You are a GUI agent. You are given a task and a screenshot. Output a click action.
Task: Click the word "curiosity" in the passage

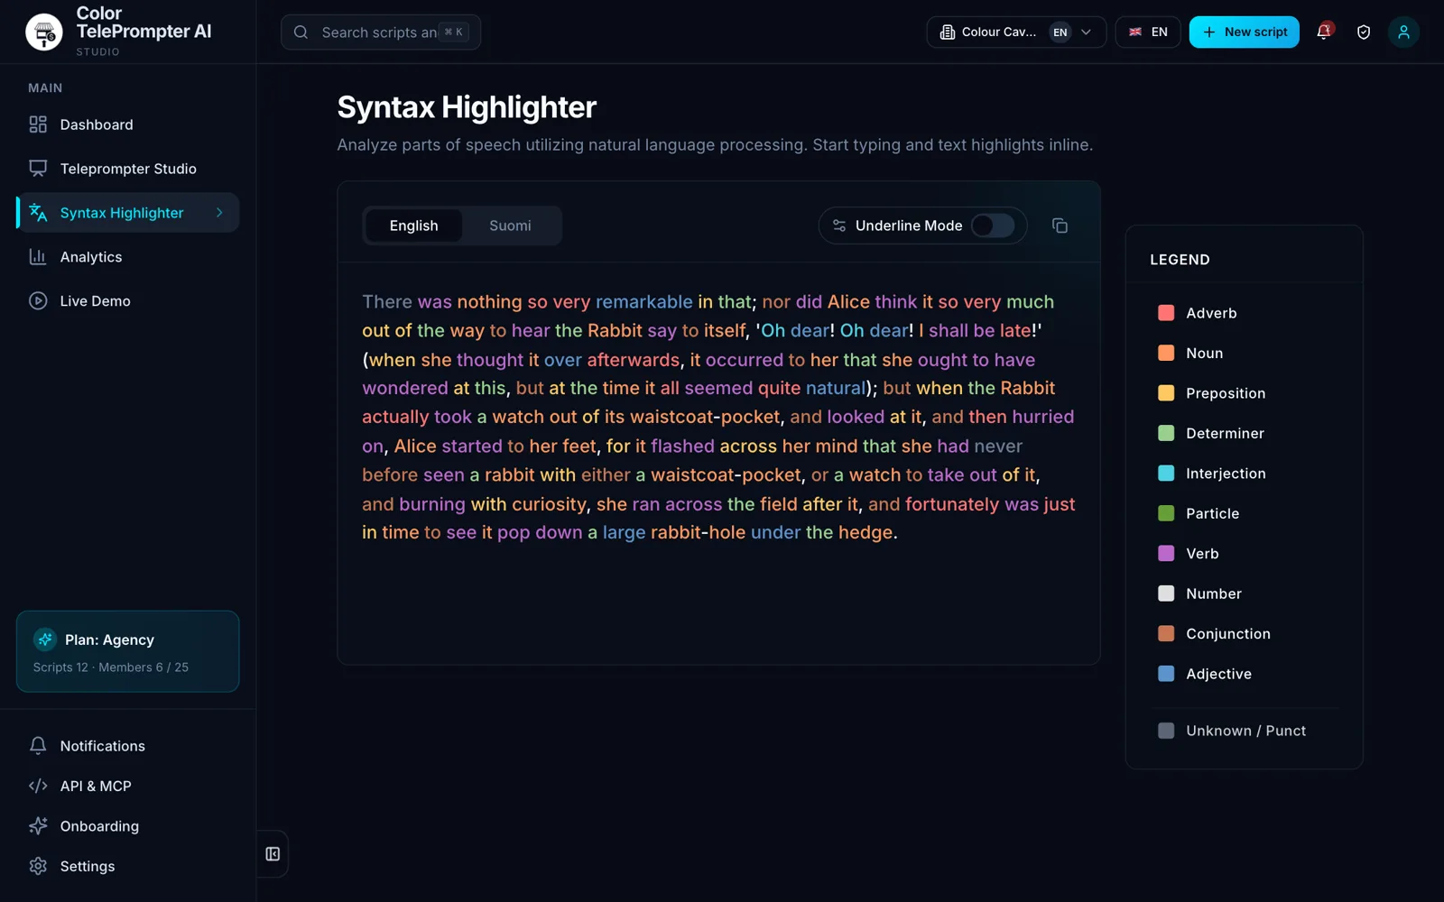(x=549, y=504)
